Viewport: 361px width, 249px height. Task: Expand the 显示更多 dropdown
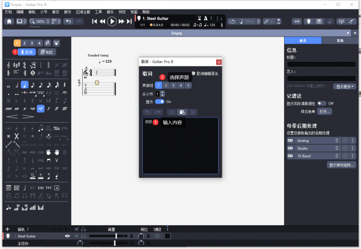[x=345, y=86]
